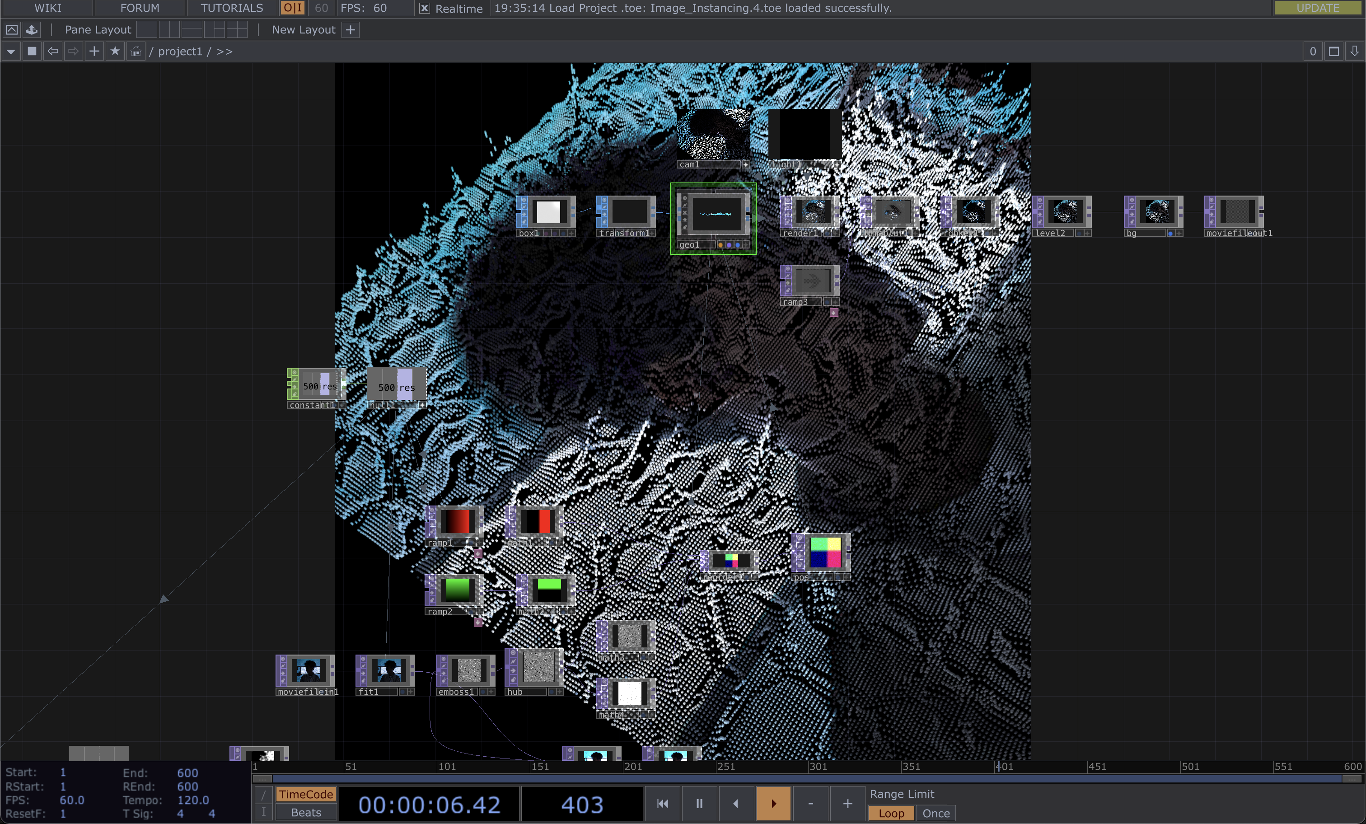Screen dimensions: 1366x824
Task: Click the UPDATE button
Action: pos(1317,8)
